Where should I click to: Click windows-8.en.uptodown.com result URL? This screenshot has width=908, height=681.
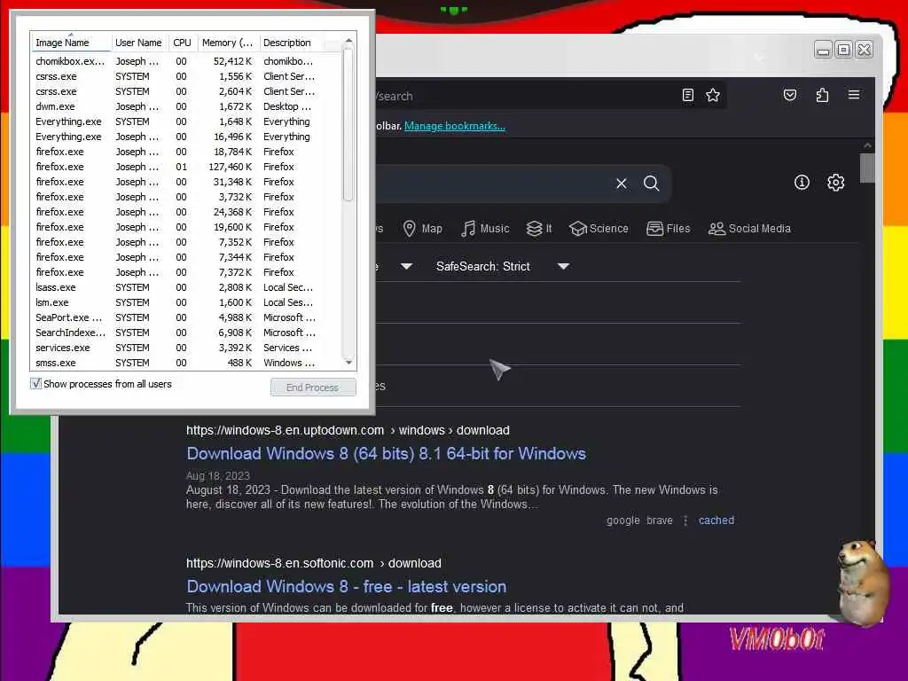click(348, 430)
